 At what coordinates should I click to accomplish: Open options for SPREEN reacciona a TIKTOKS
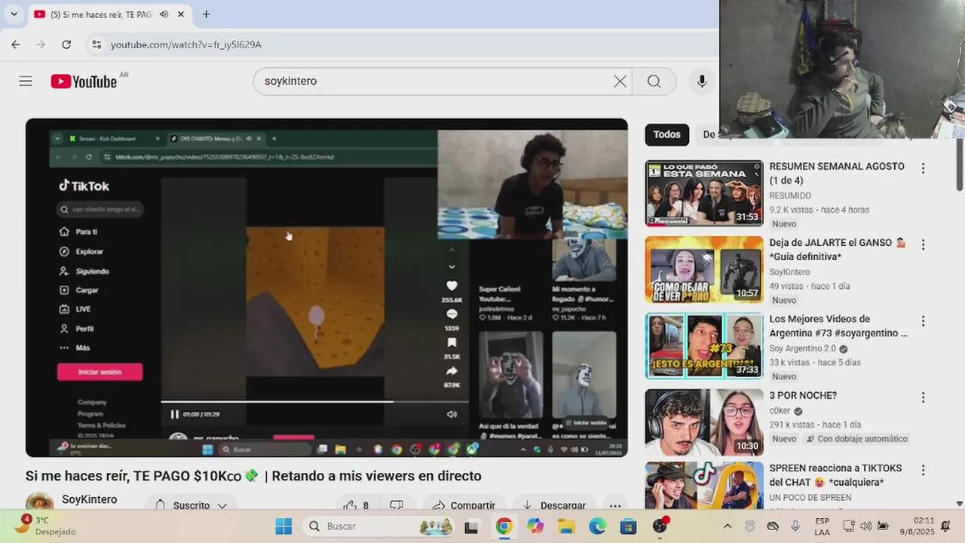click(923, 470)
